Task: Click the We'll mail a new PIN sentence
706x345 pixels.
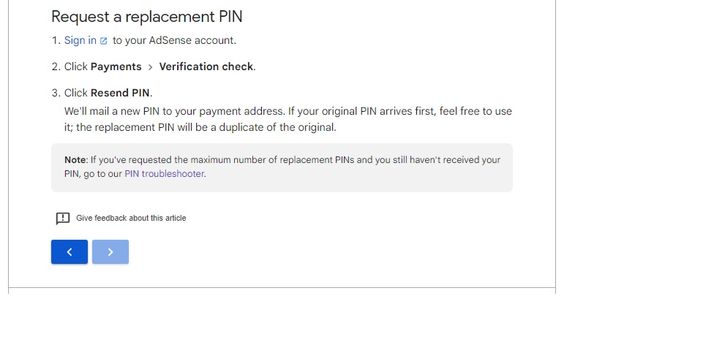Action: pos(174,111)
